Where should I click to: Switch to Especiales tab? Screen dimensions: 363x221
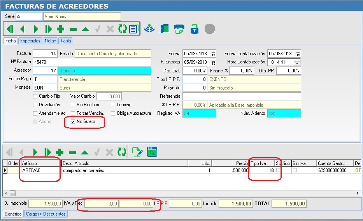point(30,41)
